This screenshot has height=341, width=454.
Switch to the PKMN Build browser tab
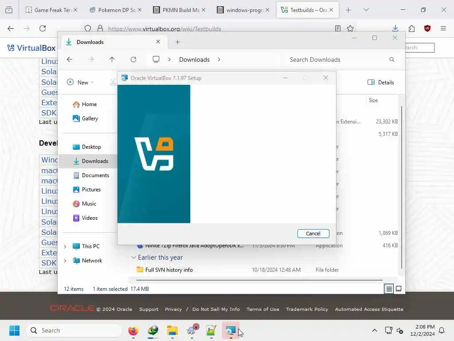tap(179, 10)
